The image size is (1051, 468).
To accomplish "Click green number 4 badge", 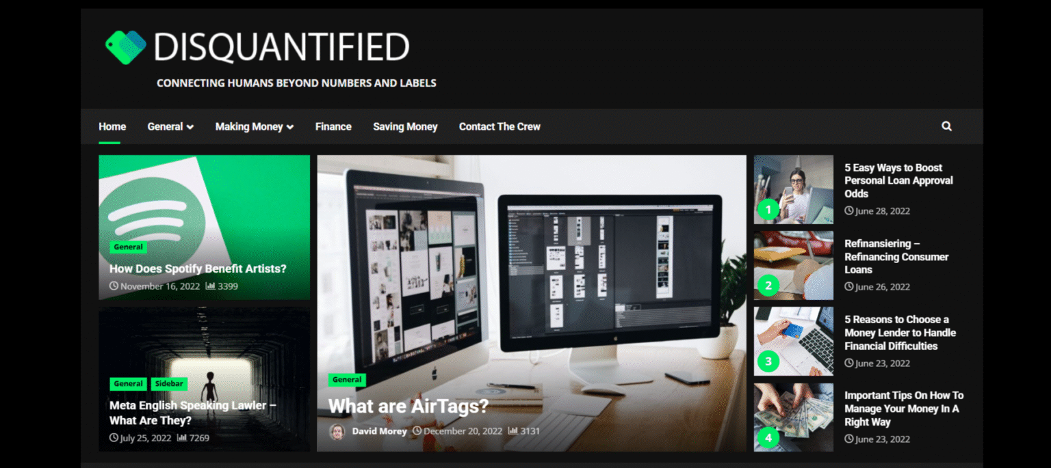I will click(768, 437).
